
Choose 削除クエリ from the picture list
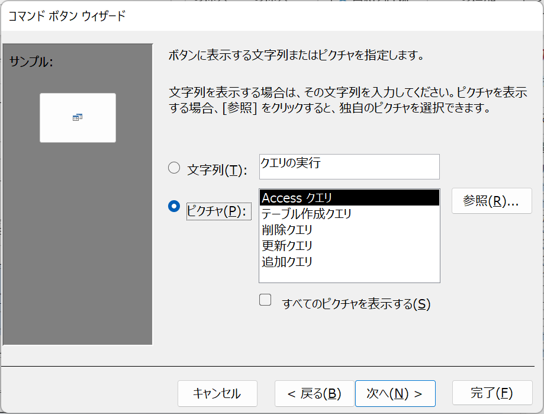pos(349,230)
